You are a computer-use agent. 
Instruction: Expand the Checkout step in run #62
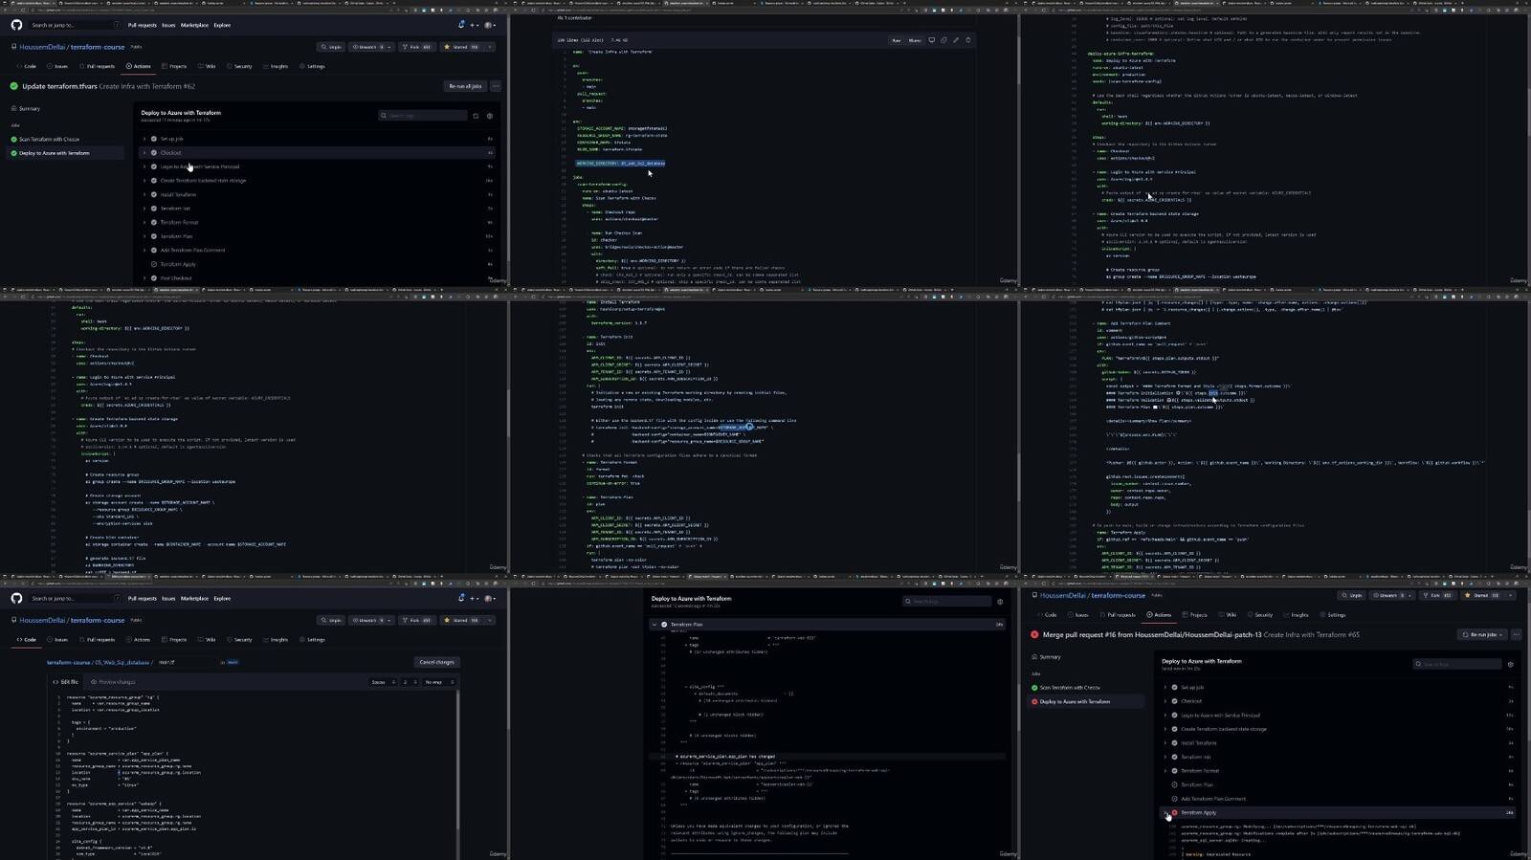point(144,153)
